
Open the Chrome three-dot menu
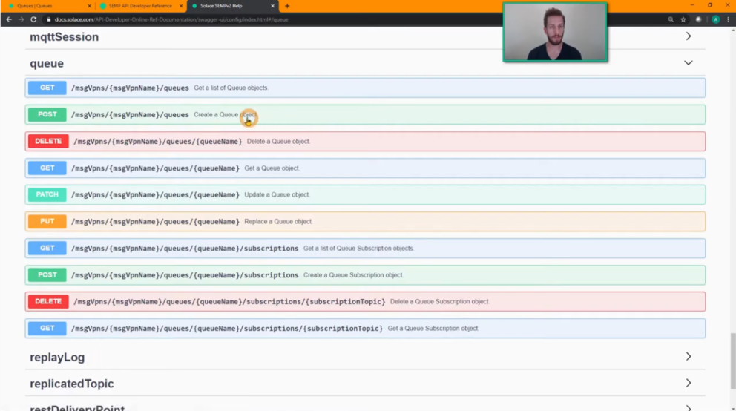pyautogui.click(x=729, y=19)
